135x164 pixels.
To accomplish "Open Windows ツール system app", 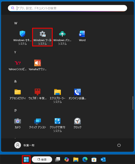I will tap(42, 38).
